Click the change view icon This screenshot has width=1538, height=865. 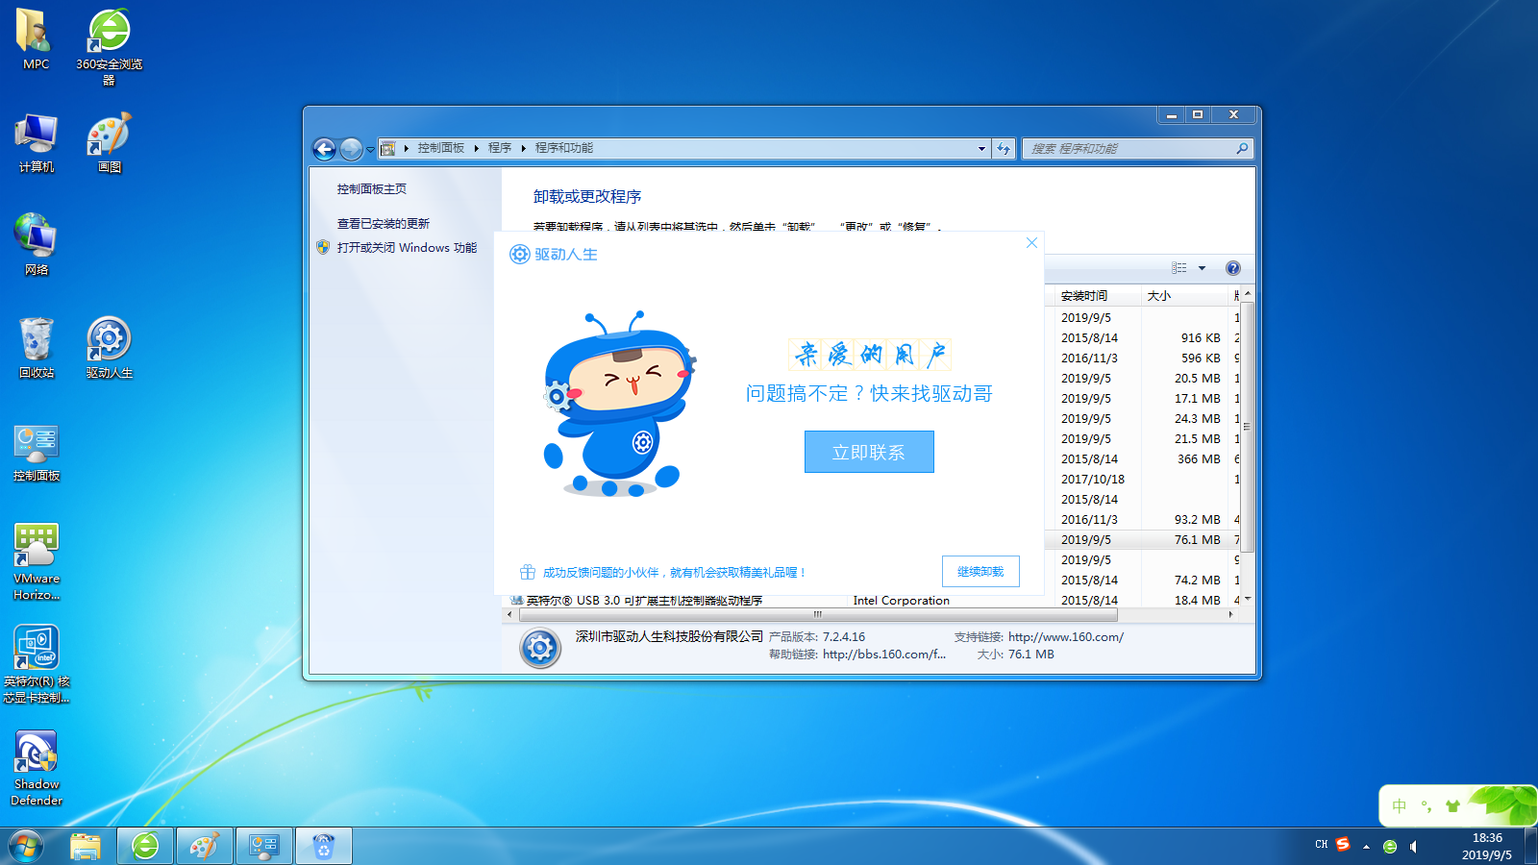tap(1179, 268)
